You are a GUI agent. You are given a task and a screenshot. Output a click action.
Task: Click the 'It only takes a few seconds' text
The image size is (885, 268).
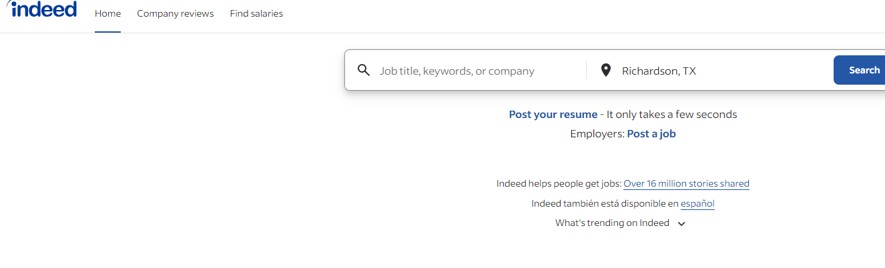click(671, 115)
